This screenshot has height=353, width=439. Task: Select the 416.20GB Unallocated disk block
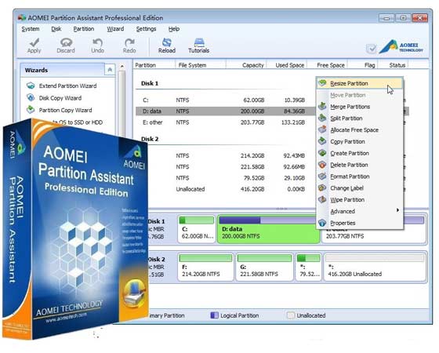[375, 267]
